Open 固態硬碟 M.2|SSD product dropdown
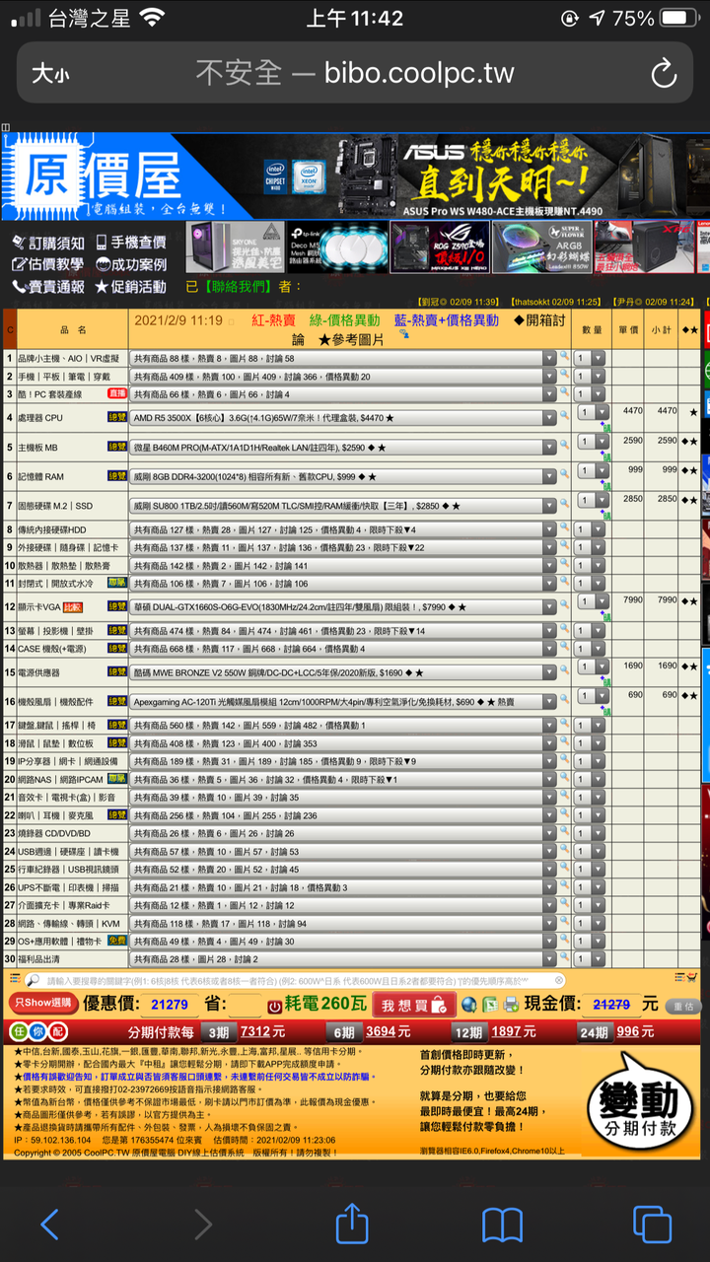Screen dimensions: 710x1262 [344, 506]
